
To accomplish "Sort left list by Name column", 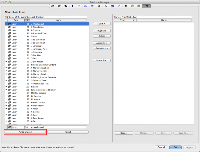I will click(x=58, y=20).
